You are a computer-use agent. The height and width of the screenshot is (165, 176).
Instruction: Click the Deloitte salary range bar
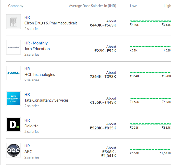151,124
